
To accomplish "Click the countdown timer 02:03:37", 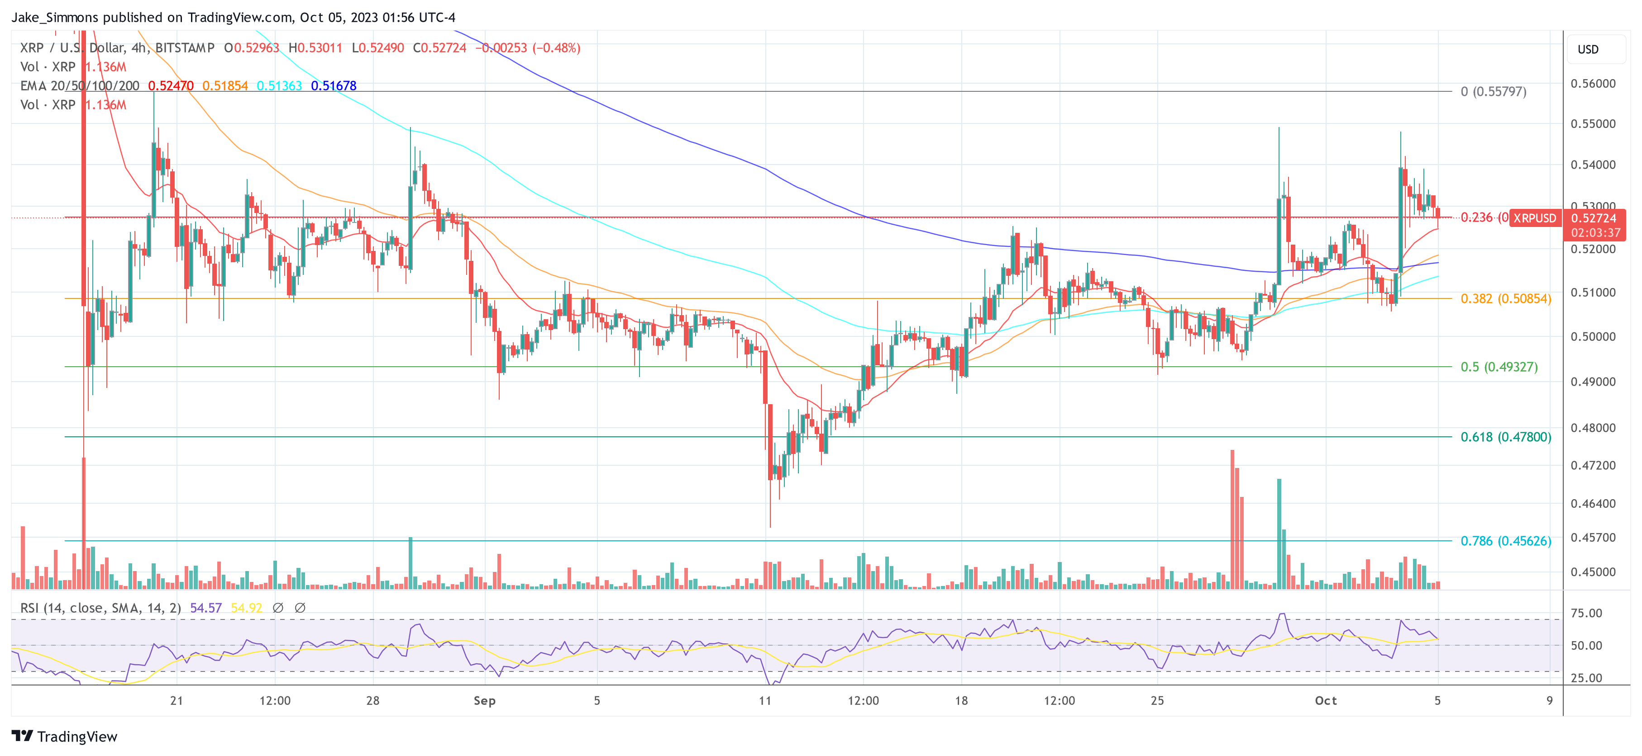I will 1595,232.
